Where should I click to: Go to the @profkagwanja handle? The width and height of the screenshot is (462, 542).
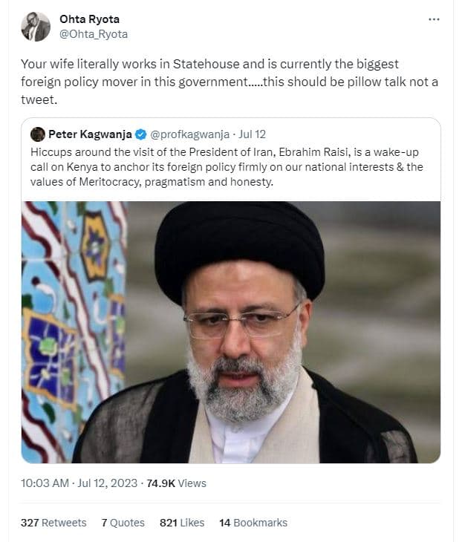coord(189,134)
